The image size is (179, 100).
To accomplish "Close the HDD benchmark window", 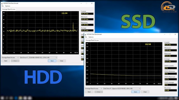I will click(92, 3).
